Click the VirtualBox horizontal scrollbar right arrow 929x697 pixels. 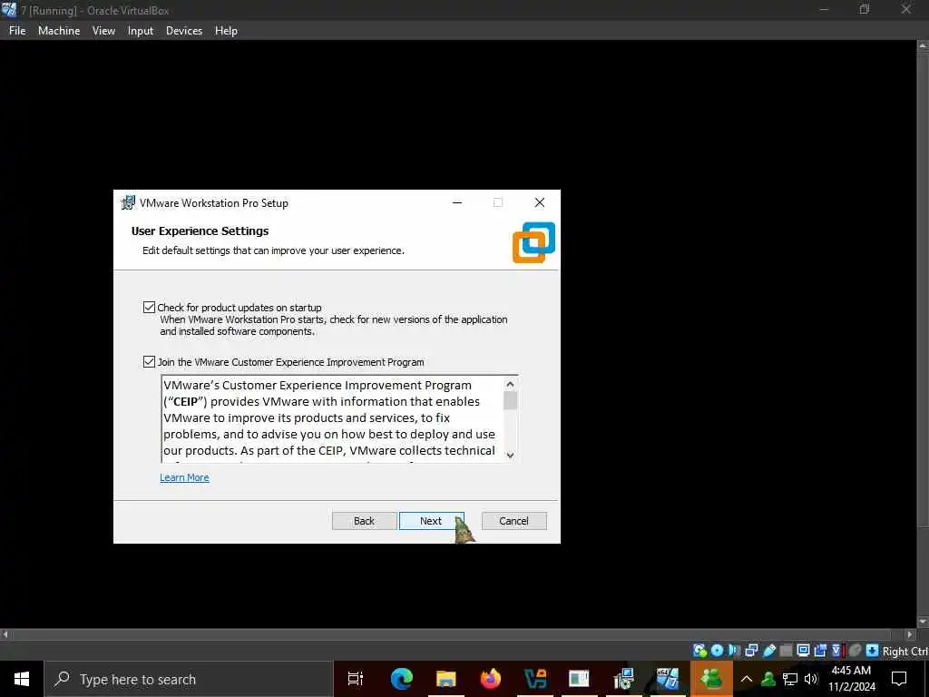(x=910, y=634)
